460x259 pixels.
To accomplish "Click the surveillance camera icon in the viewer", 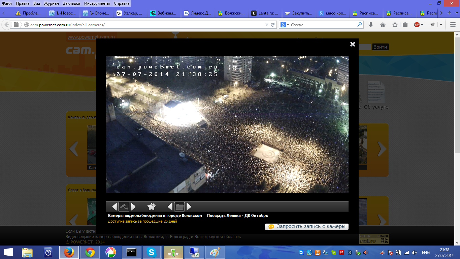I will tap(124, 207).
